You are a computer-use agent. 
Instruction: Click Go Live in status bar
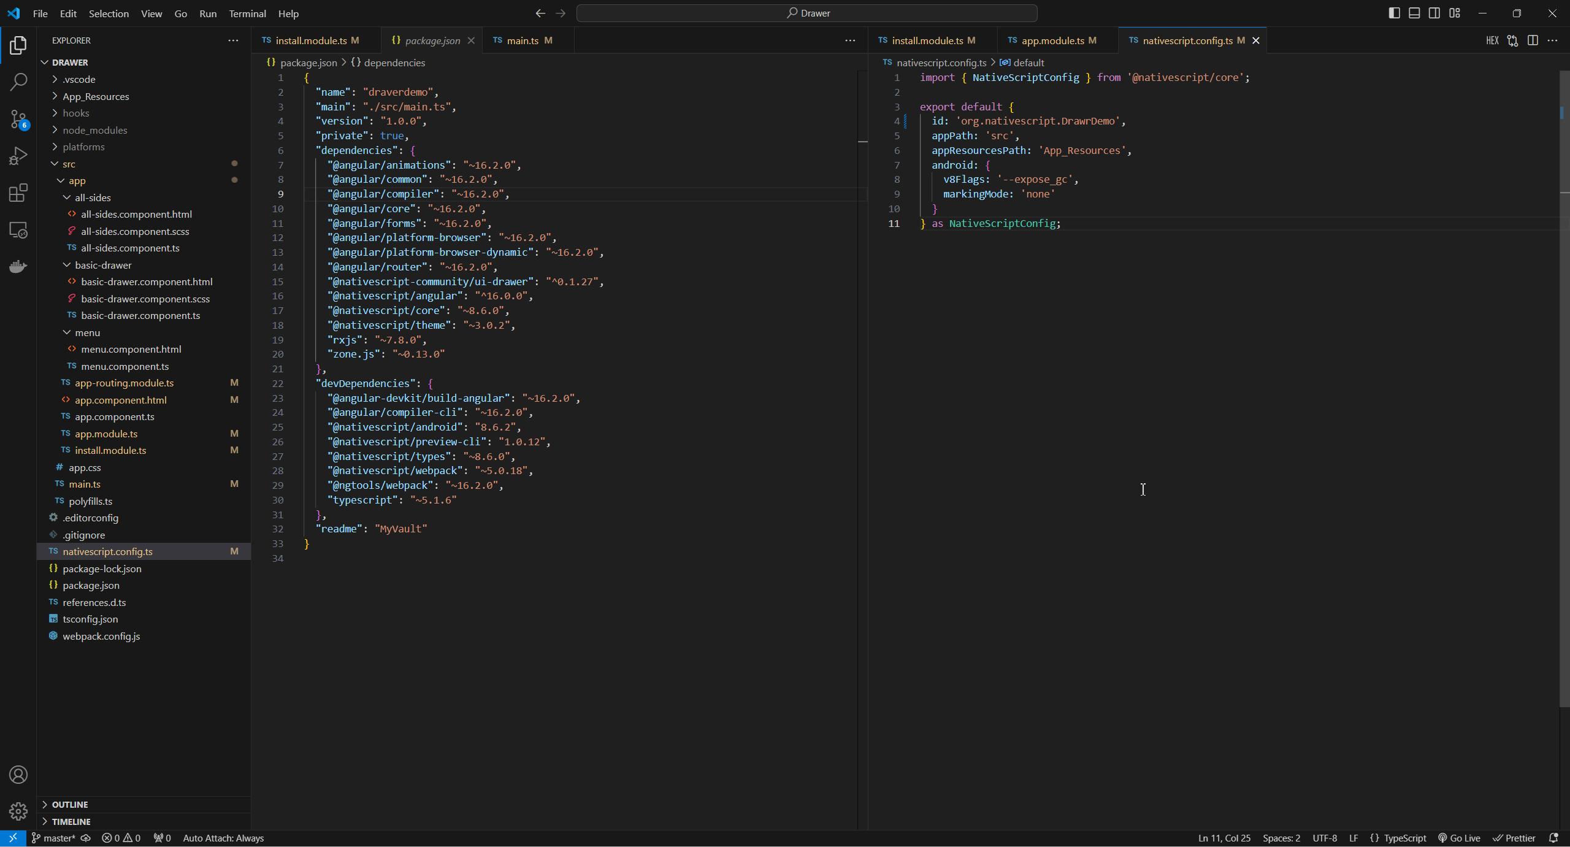tap(1459, 838)
